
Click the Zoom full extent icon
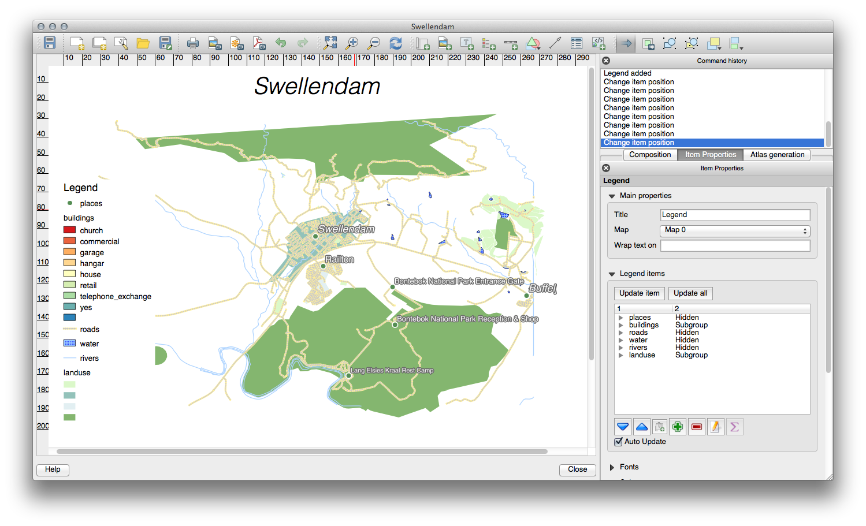tap(330, 43)
